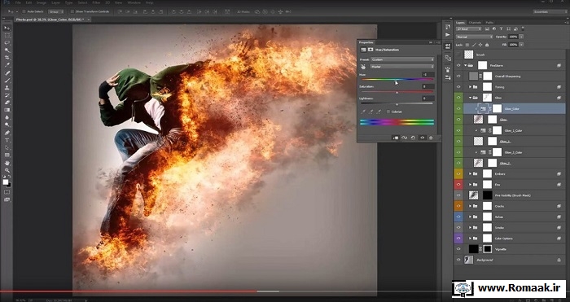The image size is (570, 302).
Task: Open the layer blend mode dropdown
Action: [x=475, y=37]
